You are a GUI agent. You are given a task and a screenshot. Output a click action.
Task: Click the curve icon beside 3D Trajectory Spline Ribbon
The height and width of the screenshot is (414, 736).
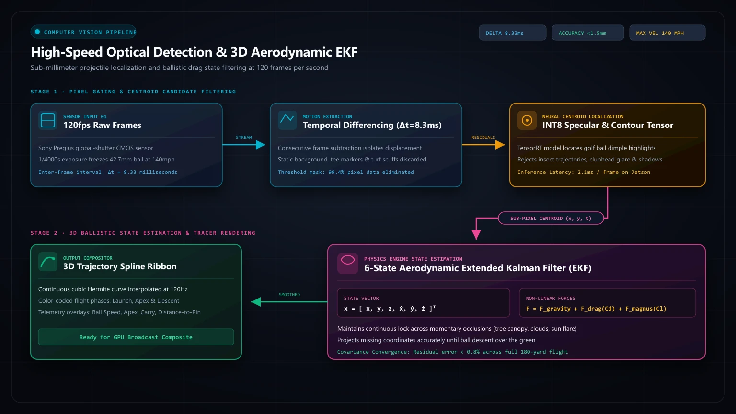pyautogui.click(x=48, y=262)
